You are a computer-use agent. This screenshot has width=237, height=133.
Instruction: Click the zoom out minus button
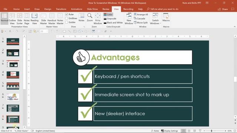(204, 131)
